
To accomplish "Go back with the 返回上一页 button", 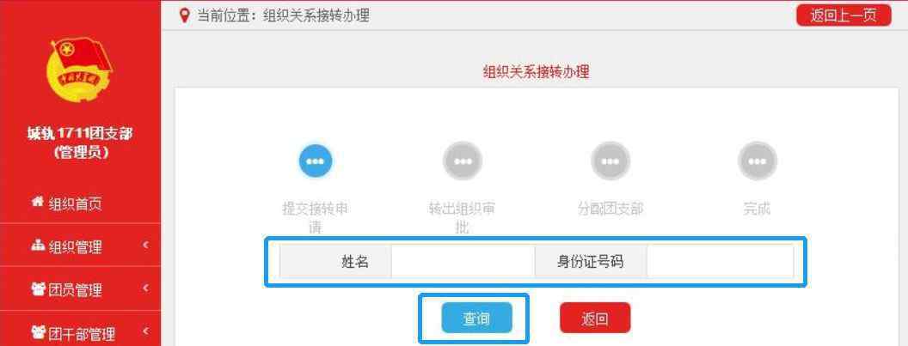I will pos(844,15).
